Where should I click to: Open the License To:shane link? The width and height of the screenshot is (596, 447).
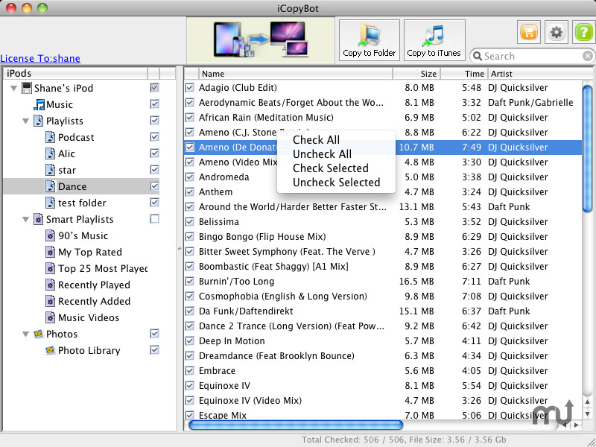pos(40,58)
